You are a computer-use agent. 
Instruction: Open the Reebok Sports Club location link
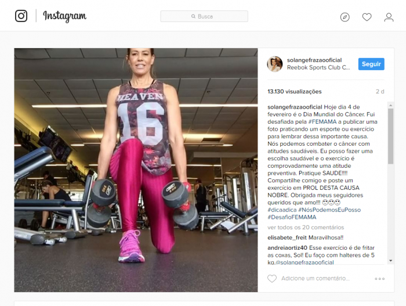click(x=318, y=67)
